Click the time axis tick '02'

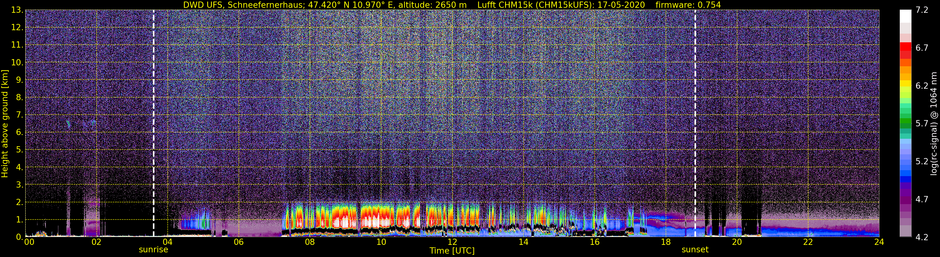tap(96, 242)
